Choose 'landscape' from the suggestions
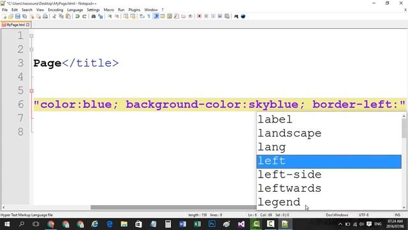Image resolution: width=408 pixels, height=230 pixels. 329,134
